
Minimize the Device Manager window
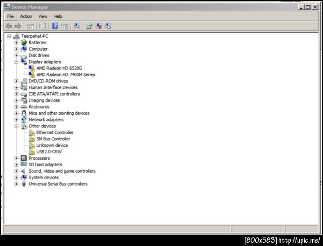click(301, 7)
